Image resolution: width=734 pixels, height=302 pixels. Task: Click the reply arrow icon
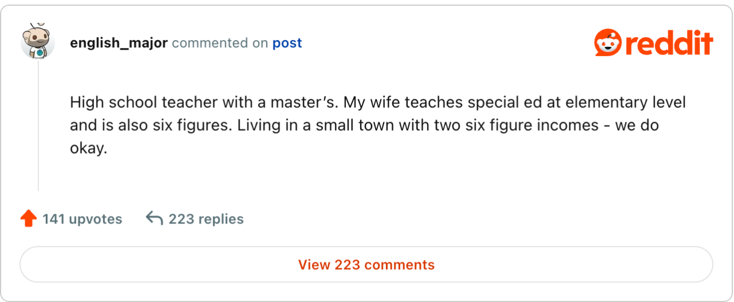tap(154, 218)
